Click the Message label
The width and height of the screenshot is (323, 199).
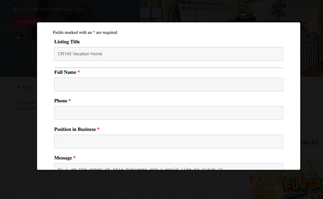coord(63,158)
